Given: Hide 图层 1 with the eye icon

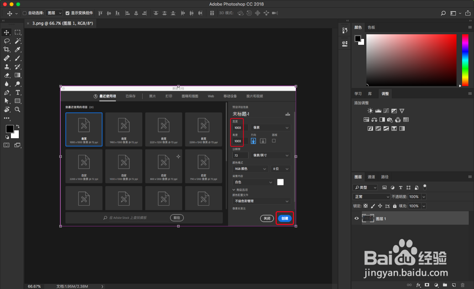Looking at the screenshot, I should pos(356,218).
